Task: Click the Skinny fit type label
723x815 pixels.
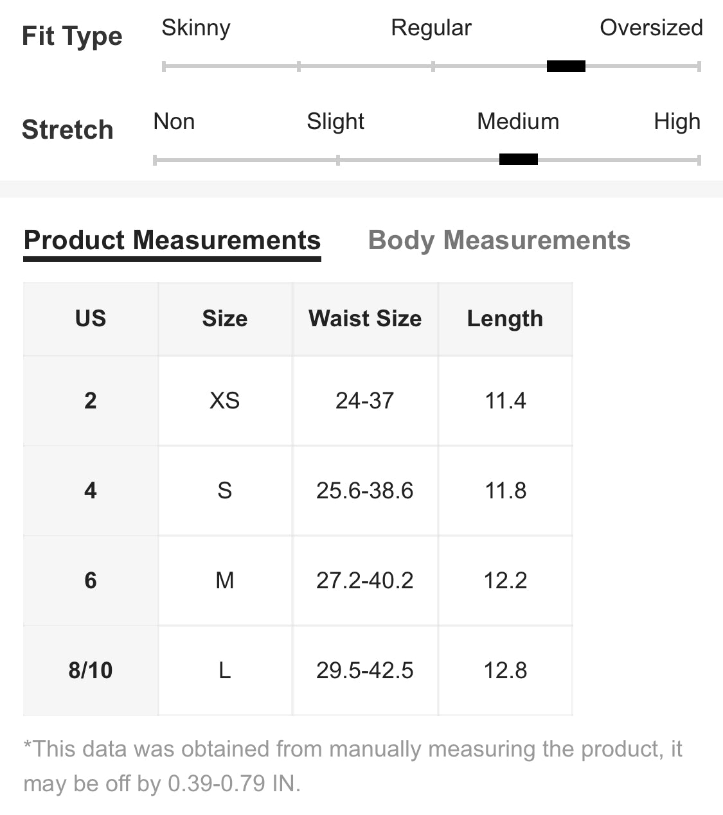Action: [196, 28]
